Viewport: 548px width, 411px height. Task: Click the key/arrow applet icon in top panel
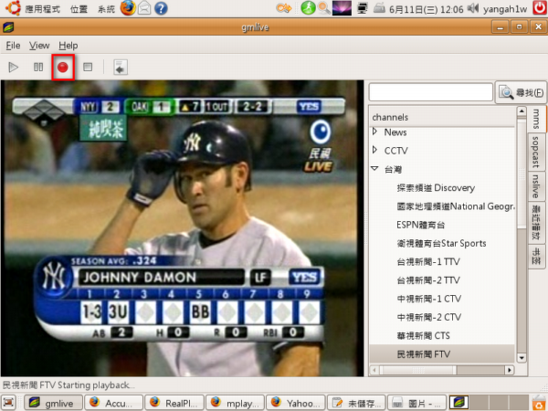click(x=284, y=8)
